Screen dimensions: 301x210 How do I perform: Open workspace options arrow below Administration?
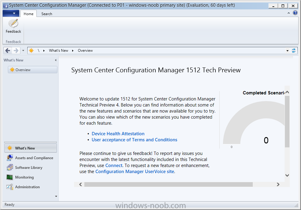point(56,196)
